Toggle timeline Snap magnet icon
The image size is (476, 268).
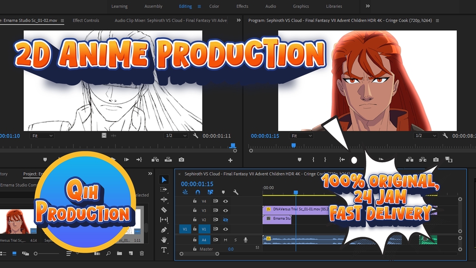pyautogui.click(x=198, y=192)
